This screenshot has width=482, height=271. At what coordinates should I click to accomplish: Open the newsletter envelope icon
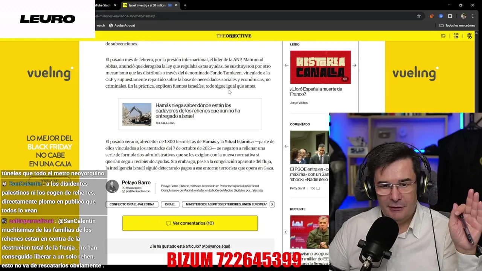pyautogui.click(x=443, y=36)
